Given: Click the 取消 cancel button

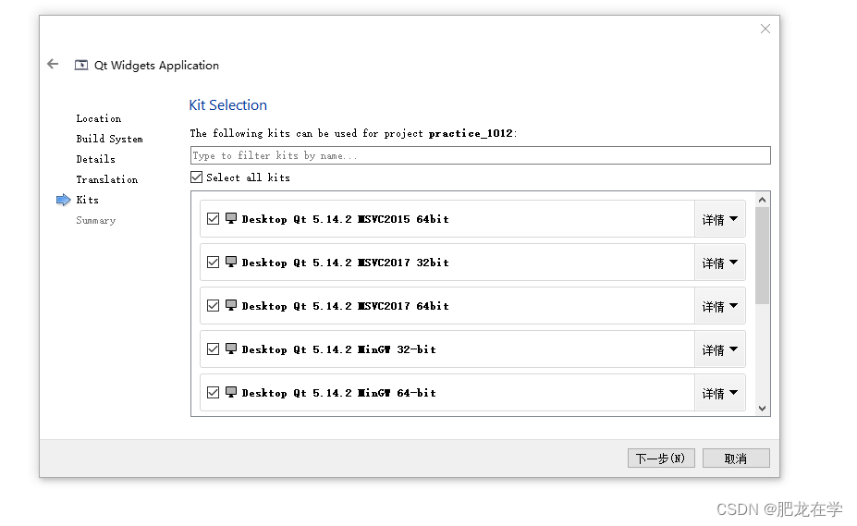Looking at the screenshot, I should coord(736,459).
